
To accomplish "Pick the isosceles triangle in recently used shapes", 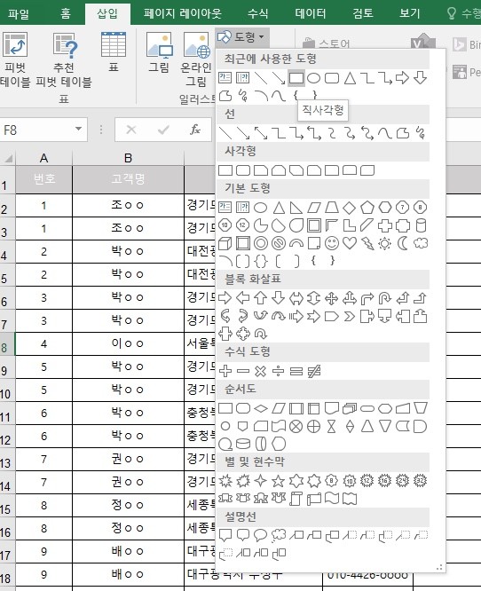I will (x=350, y=78).
